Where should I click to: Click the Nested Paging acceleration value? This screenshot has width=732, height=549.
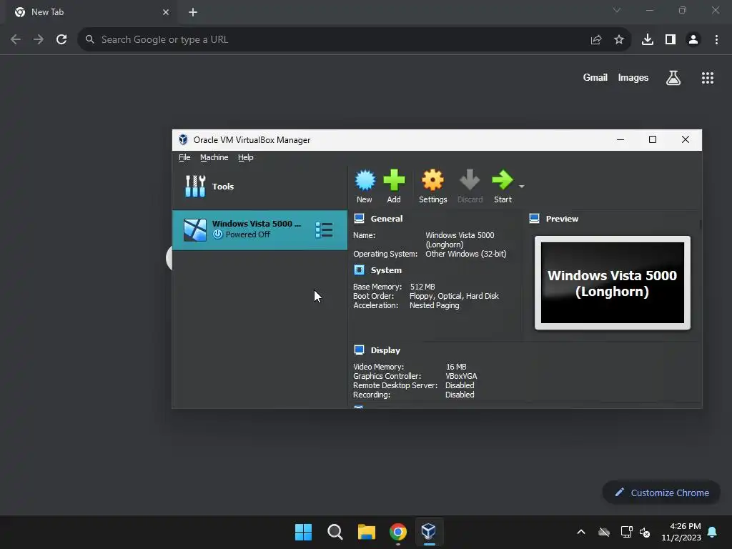click(x=434, y=305)
